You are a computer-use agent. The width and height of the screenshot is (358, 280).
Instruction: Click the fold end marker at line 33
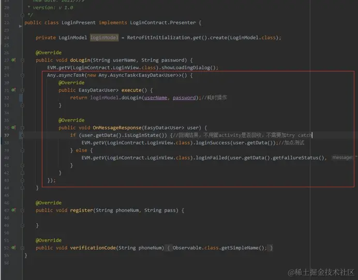point(22,105)
